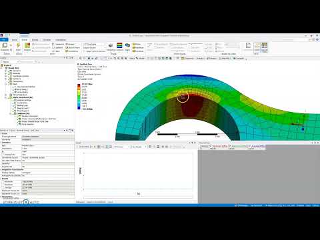The image size is (320, 240).
Task: Toggle parameter checkbox beside Average result
Action: click(x=3, y=188)
